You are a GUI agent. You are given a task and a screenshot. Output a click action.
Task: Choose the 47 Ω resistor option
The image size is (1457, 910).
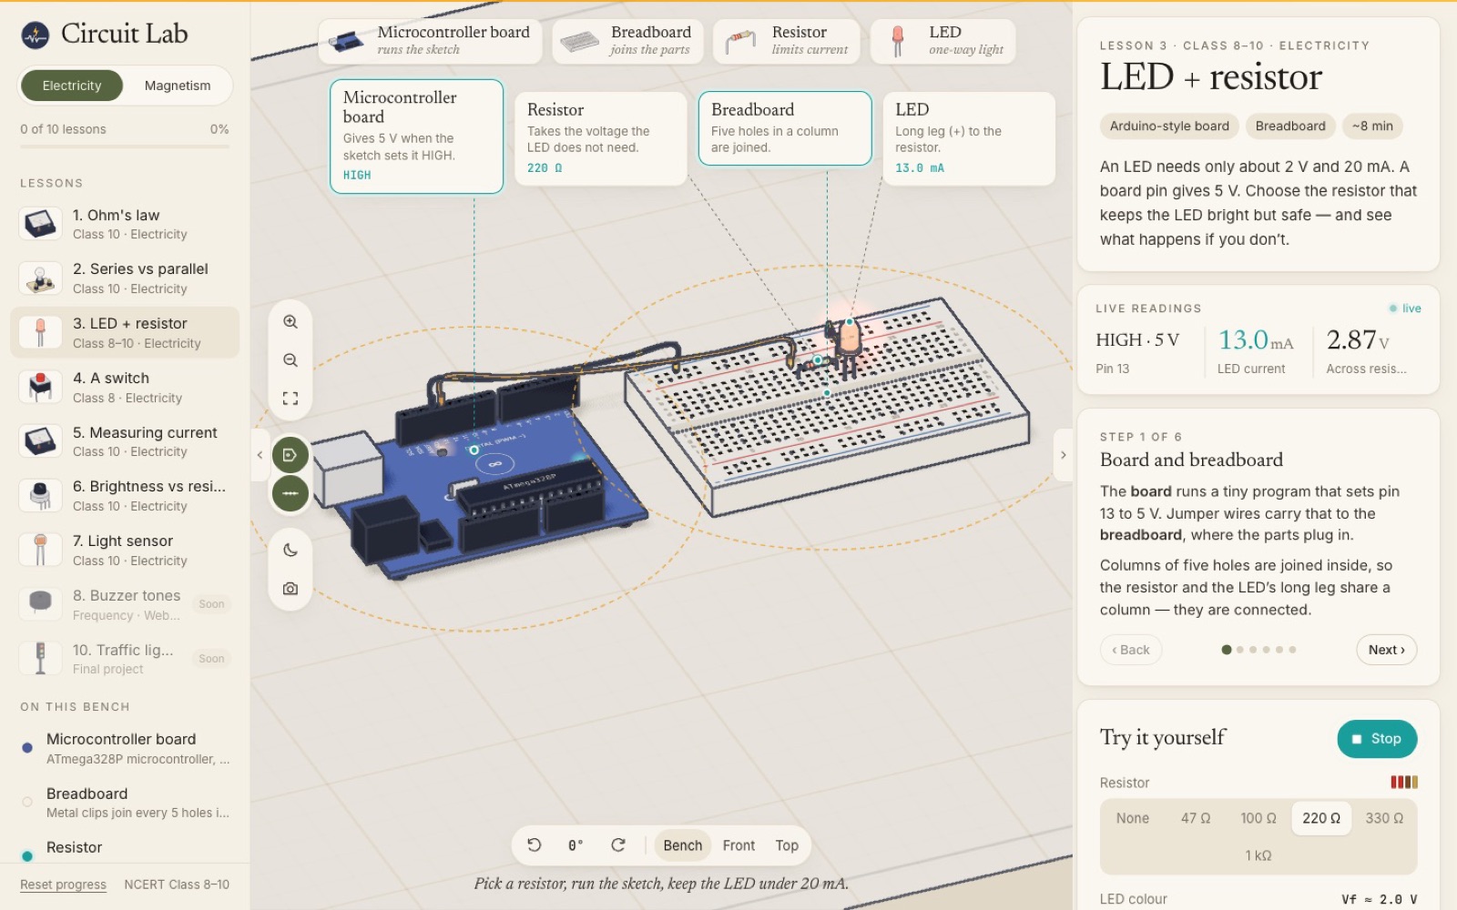coord(1196,818)
